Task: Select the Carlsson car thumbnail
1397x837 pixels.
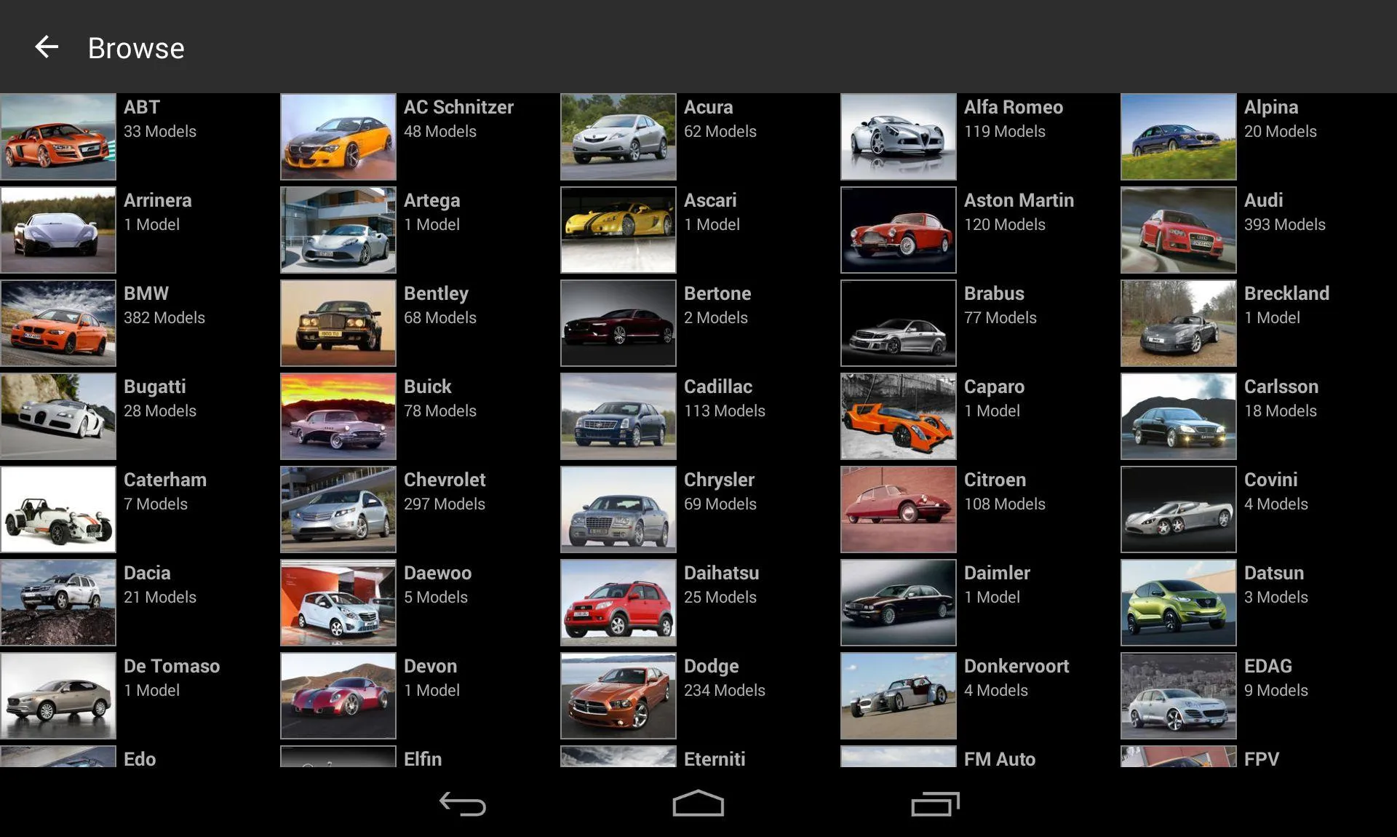Action: [x=1179, y=416]
